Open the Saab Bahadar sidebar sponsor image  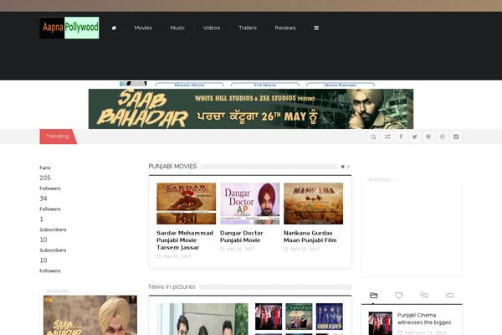coord(90,315)
